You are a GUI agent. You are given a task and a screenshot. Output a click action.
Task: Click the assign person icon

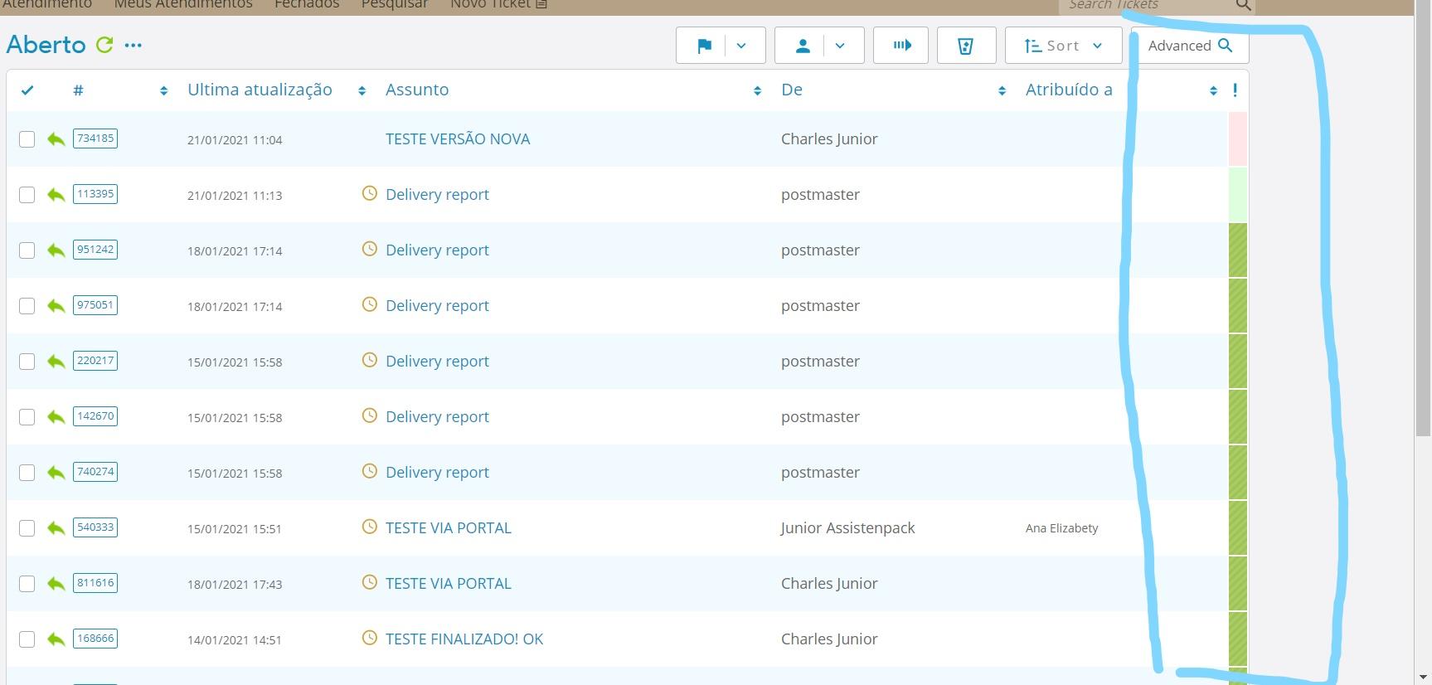[802, 46]
